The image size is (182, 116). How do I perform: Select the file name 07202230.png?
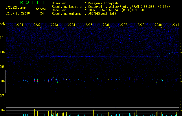(16, 8)
